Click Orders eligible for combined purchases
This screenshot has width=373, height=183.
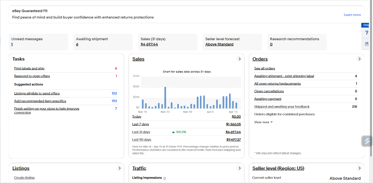284,115
